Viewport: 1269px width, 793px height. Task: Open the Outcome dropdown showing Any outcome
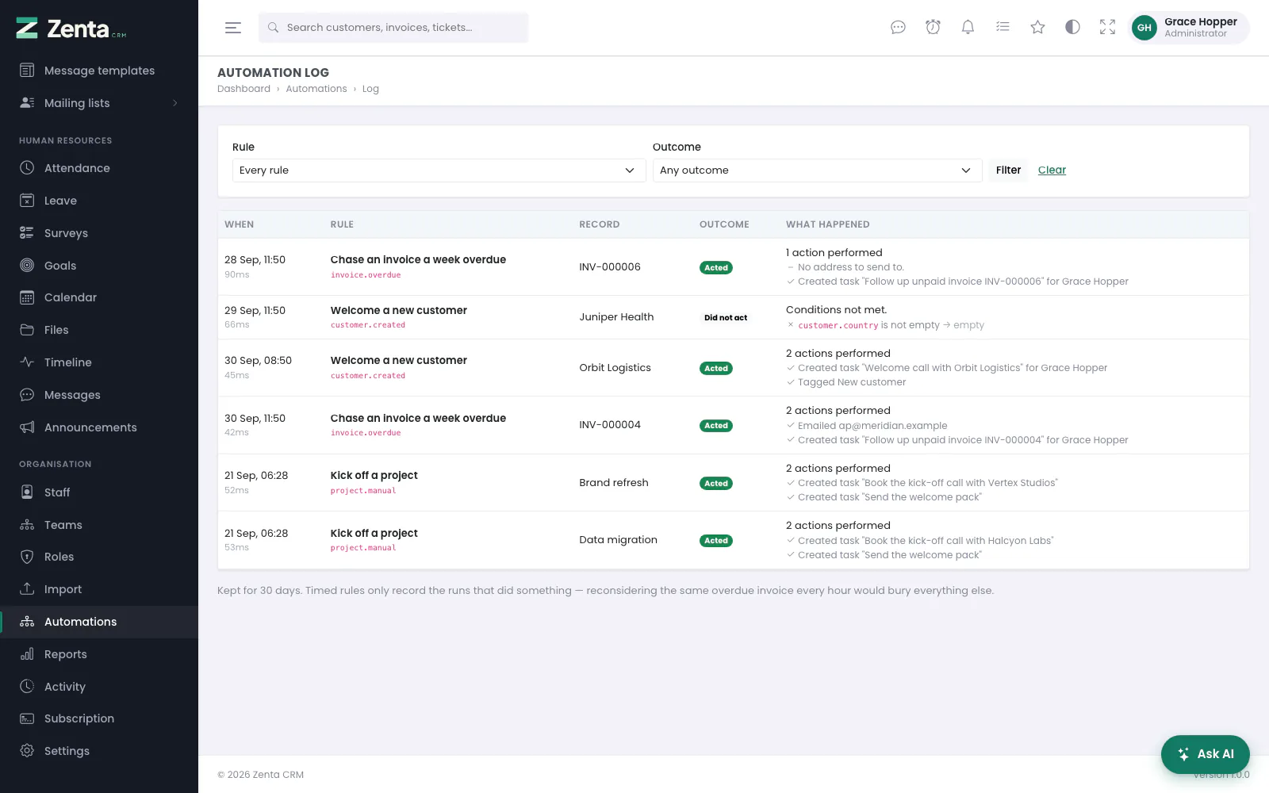[x=817, y=170]
